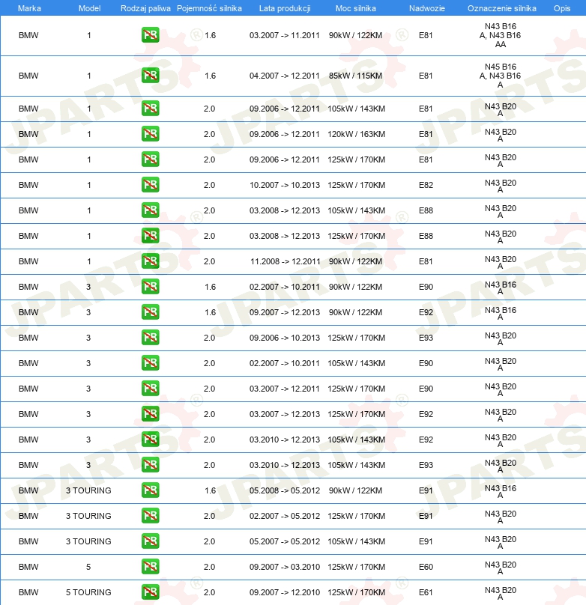Click the Oznaczenie silnika column header
The height and width of the screenshot is (605, 586).
pos(502,8)
